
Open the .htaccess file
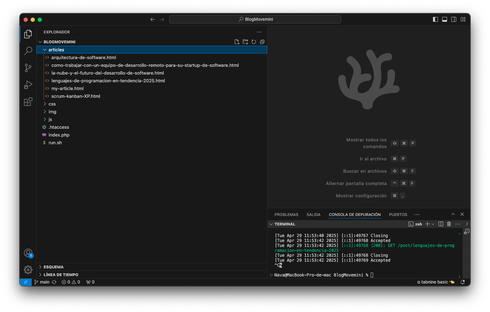[58, 127]
